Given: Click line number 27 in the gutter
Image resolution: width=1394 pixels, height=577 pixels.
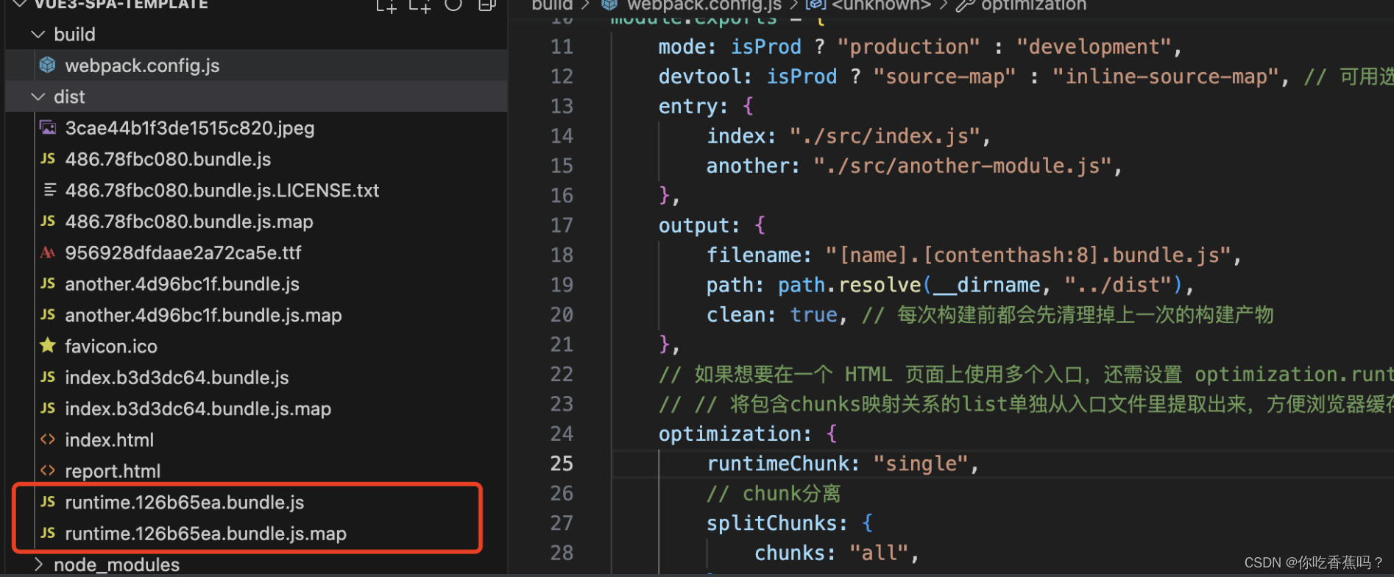Looking at the screenshot, I should pyautogui.click(x=562, y=523).
